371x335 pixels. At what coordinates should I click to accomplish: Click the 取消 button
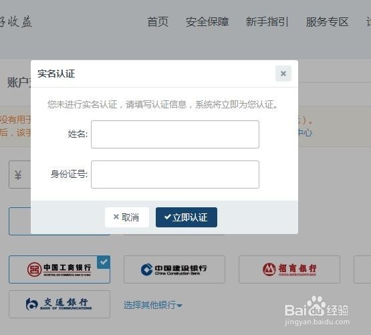tap(127, 217)
